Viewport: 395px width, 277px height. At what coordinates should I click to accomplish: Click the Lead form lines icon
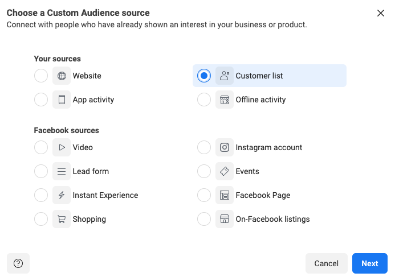pyautogui.click(x=62, y=171)
